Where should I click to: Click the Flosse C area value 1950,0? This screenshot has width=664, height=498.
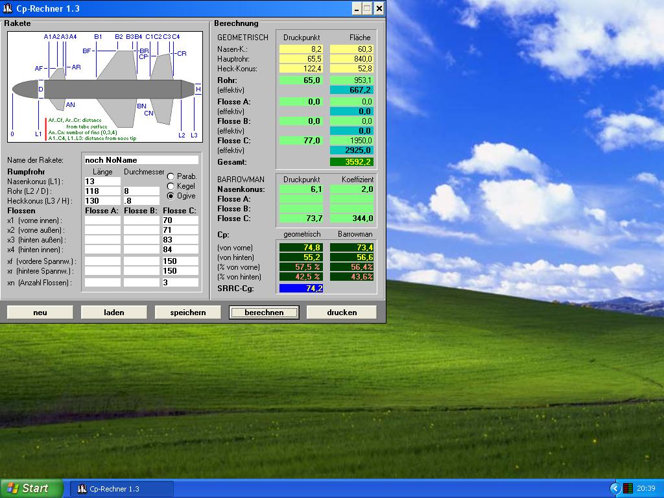tap(351, 140)
